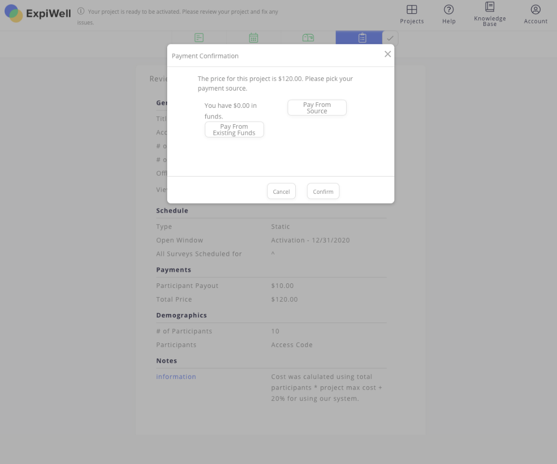
Task: Click the $120.00 total price value
Action: 285,299
